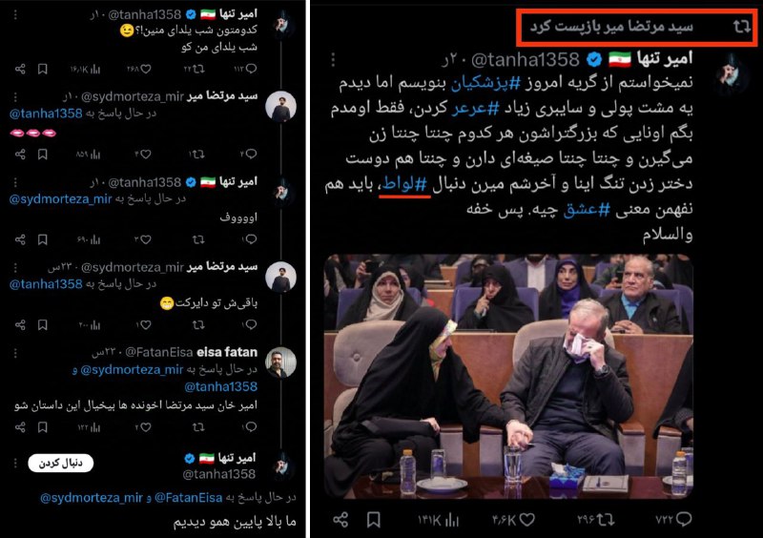Viewport: 763px width, 538px height.
Task: Open the #عشق hashtag link
Action: click(x=587, y=210)
